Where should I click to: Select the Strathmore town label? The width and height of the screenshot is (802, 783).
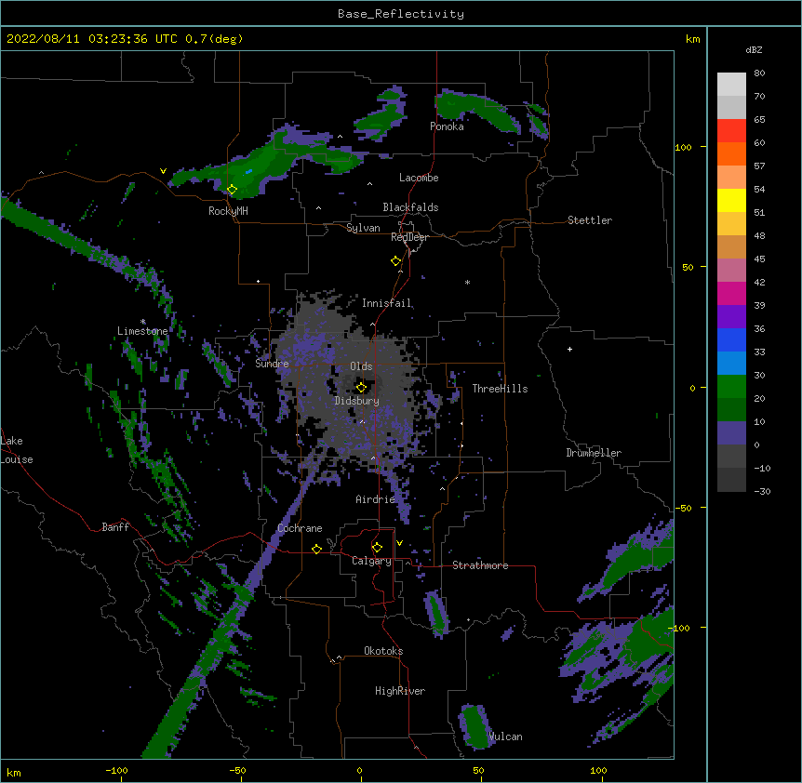click(480, 565)
